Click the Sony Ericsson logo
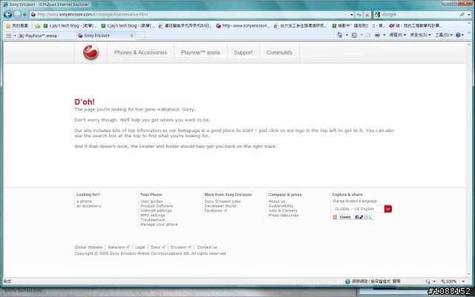475x297 pixels. coord(91,52)
